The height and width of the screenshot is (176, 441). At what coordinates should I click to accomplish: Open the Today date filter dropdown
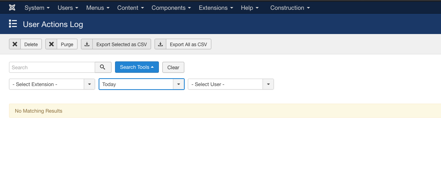click(142, 84)
